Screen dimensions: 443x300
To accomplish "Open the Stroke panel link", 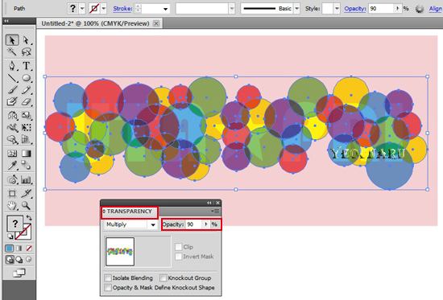I will click(122, 9).
